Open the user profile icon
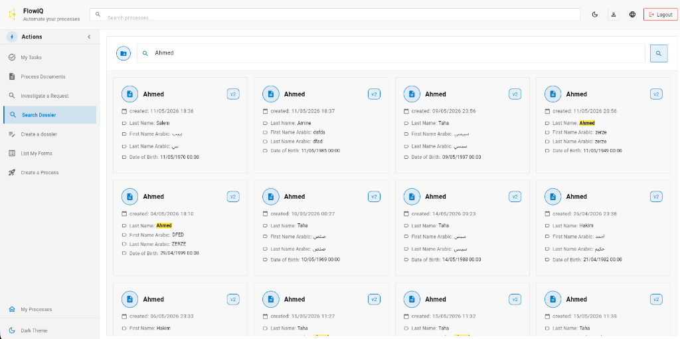Screen dimensions: 680x339 [614, 15]
